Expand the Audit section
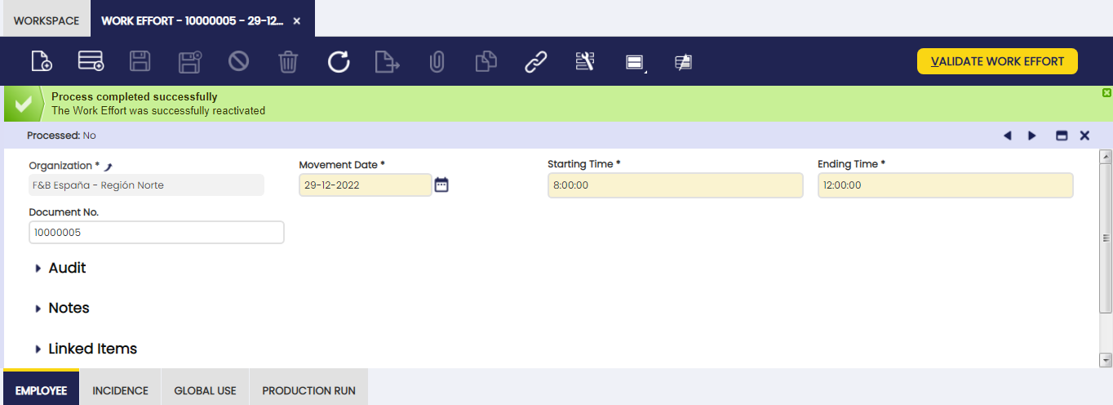This screenshot has width=1113, height=405. (x=67, y=268)
